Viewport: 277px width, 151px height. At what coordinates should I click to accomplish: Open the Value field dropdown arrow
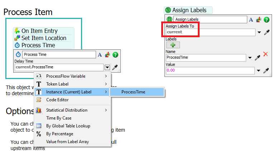coord(258,70)
